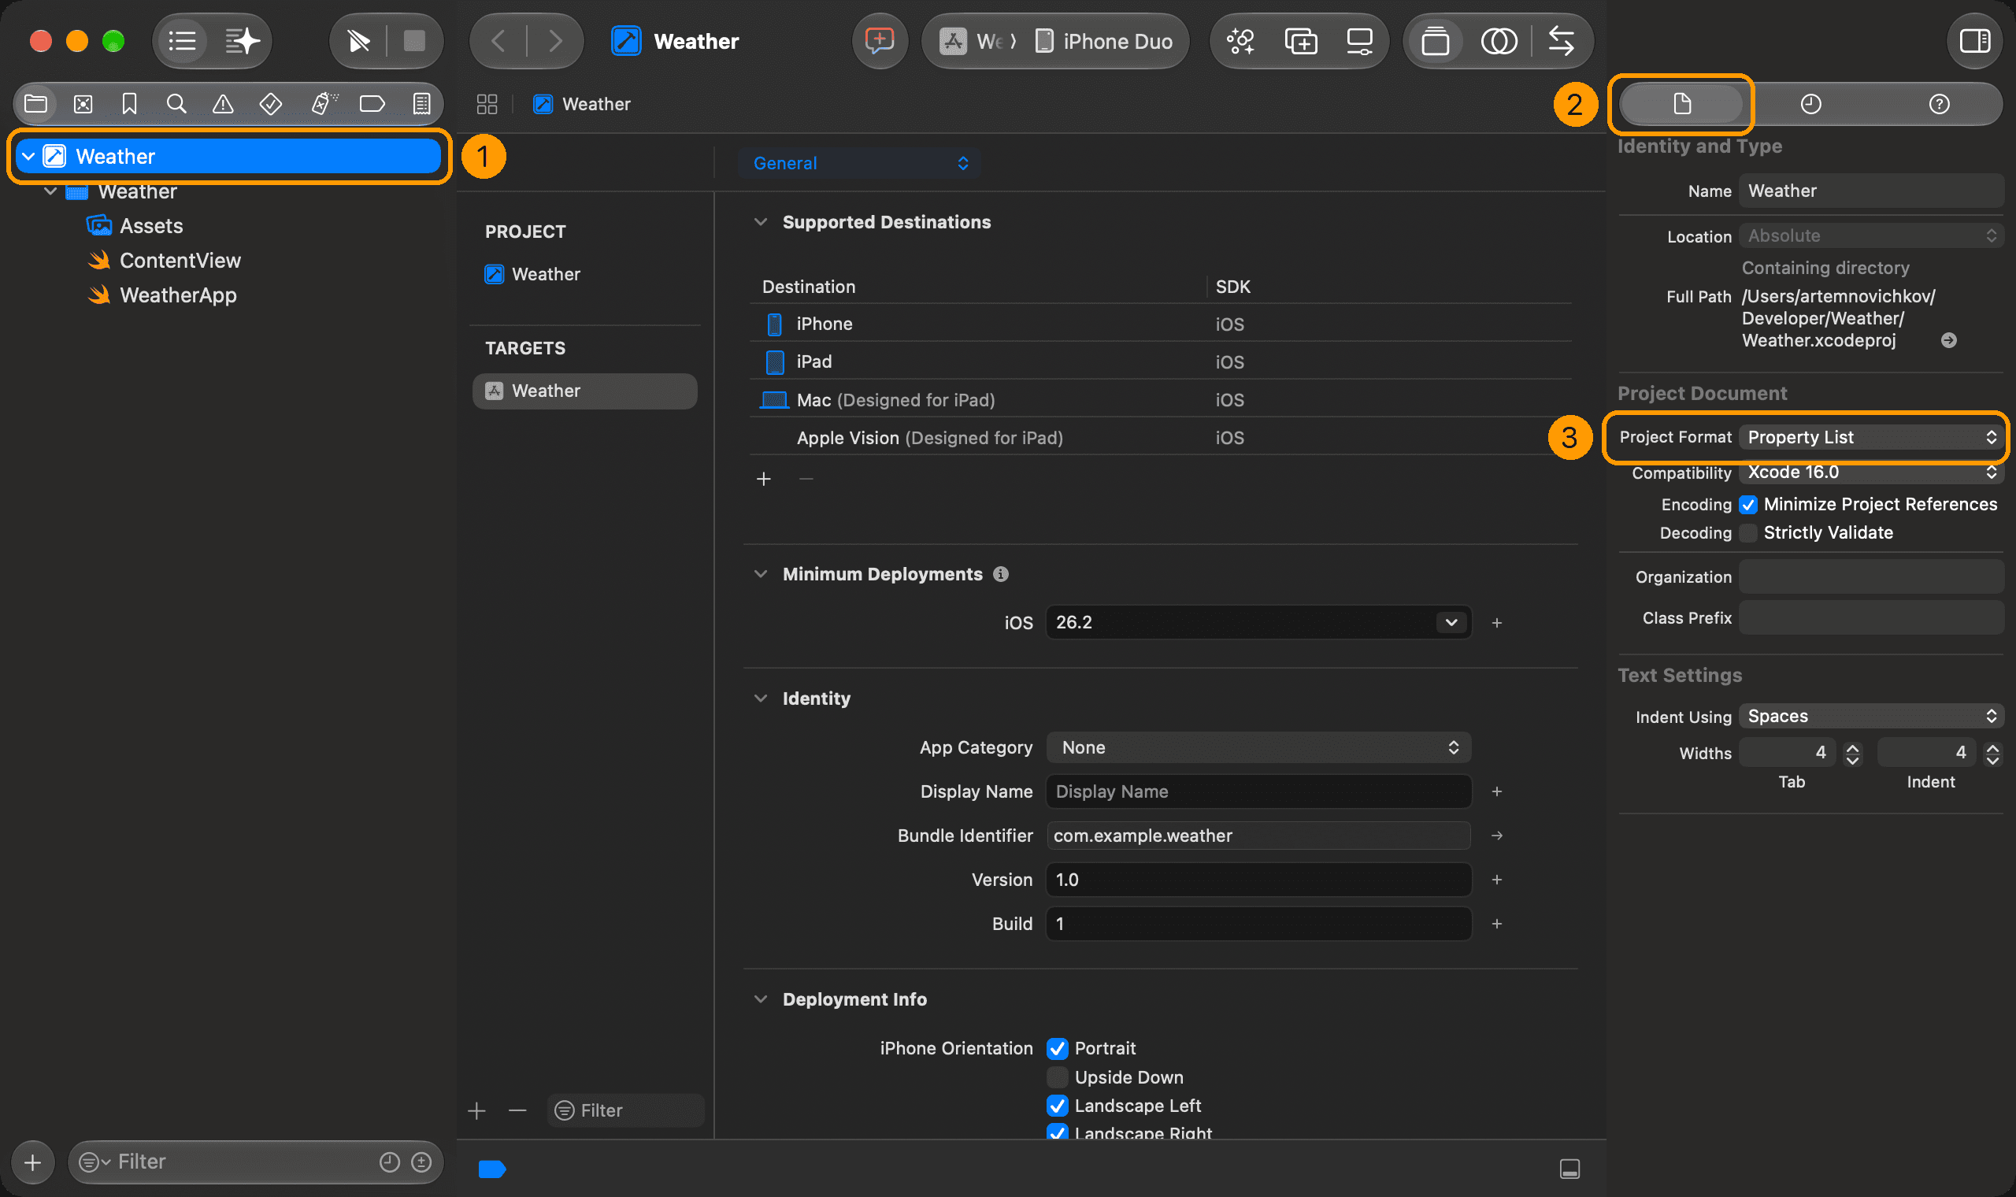
Task: Open the Issue navigator warning icon
Action: (x=223, y=104)
